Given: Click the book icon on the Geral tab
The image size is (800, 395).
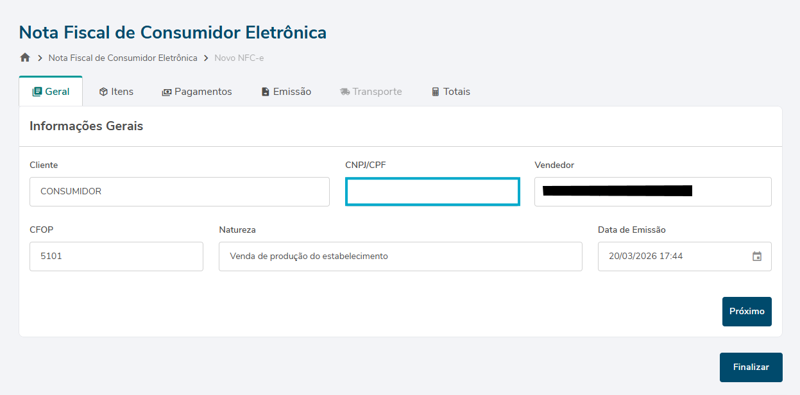Looking at the screenshot, I should 37,92.
